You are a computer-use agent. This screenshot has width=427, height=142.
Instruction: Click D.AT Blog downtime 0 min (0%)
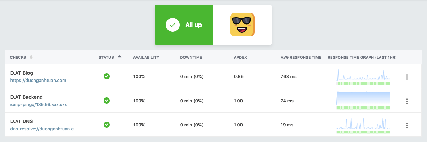click(192, 77)
